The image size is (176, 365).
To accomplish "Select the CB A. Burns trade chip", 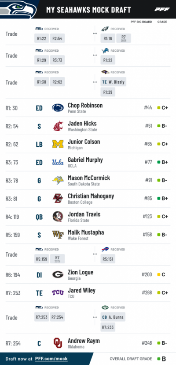I will [113, 317].
